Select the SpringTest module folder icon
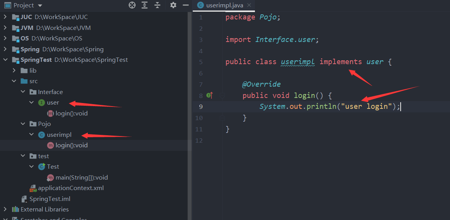 15,60
